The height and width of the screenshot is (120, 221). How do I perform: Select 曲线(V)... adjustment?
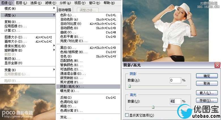[88, 32]
